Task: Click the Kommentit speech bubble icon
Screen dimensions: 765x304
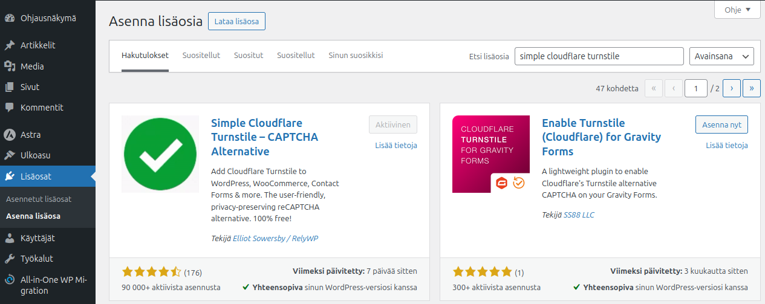Action: tap(9, 108)
